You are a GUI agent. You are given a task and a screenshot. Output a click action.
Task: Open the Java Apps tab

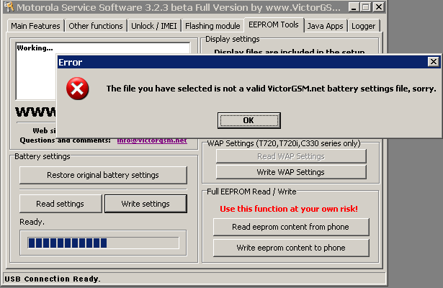(325, 26)
